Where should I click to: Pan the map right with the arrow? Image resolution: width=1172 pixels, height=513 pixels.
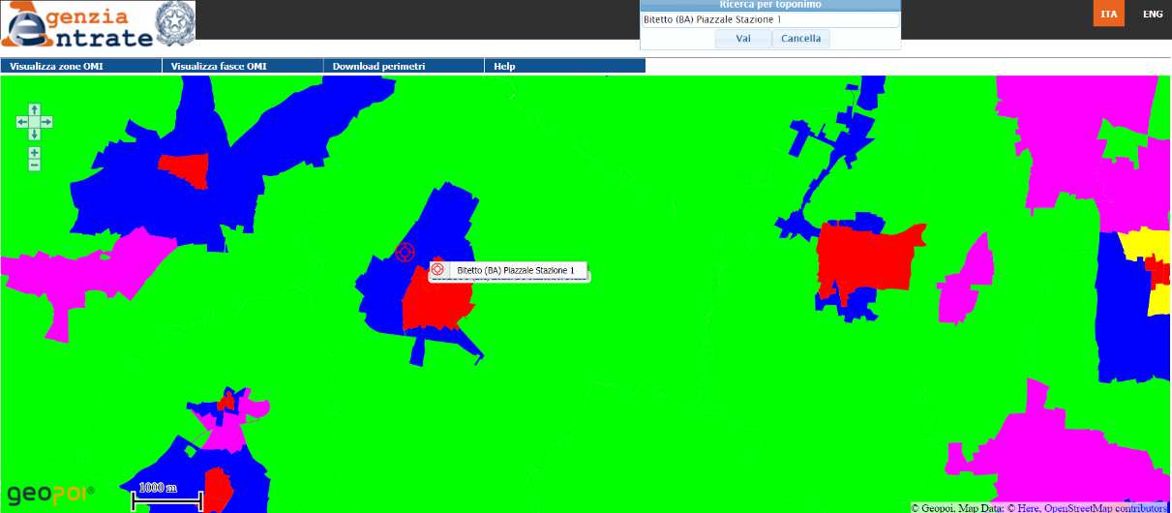(x=46, y=122)
